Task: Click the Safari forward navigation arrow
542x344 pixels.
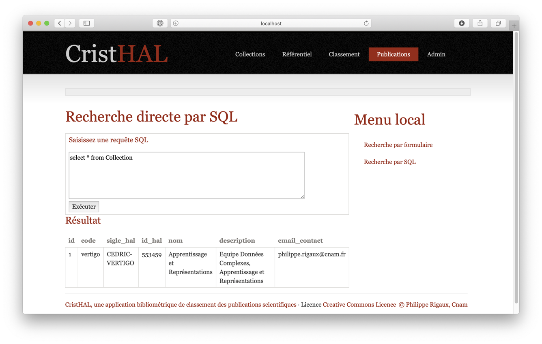Action: [x=70, y=23]
